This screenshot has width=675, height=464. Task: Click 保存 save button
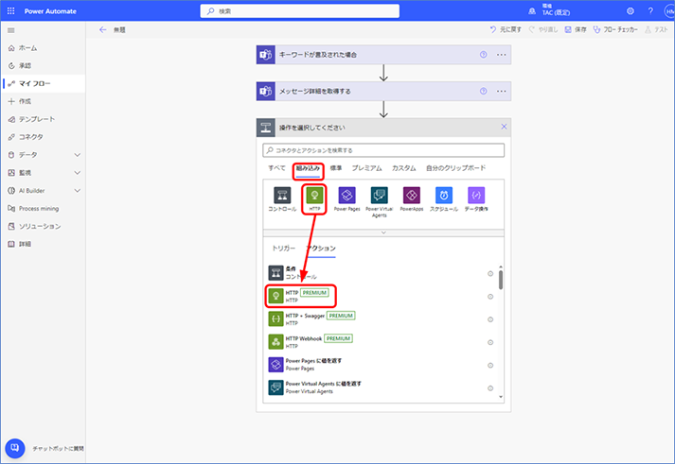click(576, 29)
